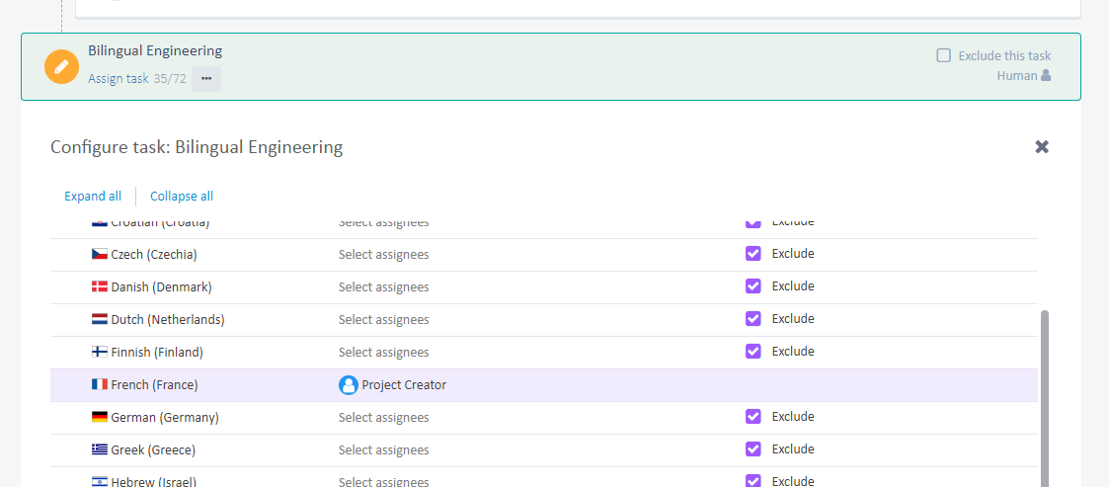
Task: Uncheck Exclude for Danish (Denmark)
Action: click(753, 285)
